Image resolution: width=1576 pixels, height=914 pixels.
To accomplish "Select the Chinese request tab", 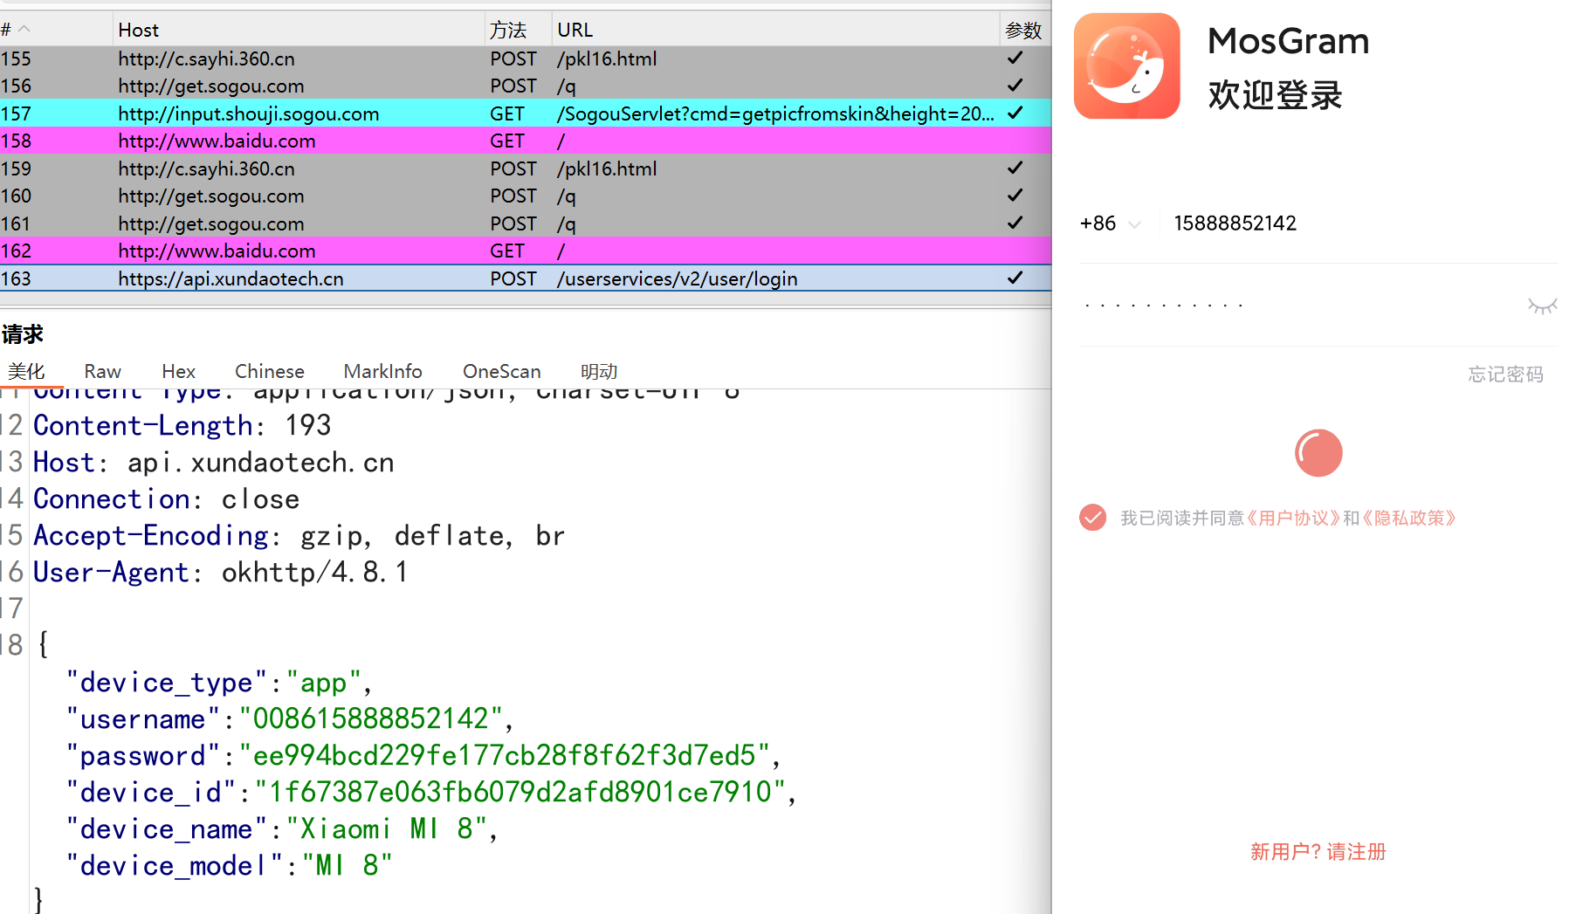I will coord(269,371).
